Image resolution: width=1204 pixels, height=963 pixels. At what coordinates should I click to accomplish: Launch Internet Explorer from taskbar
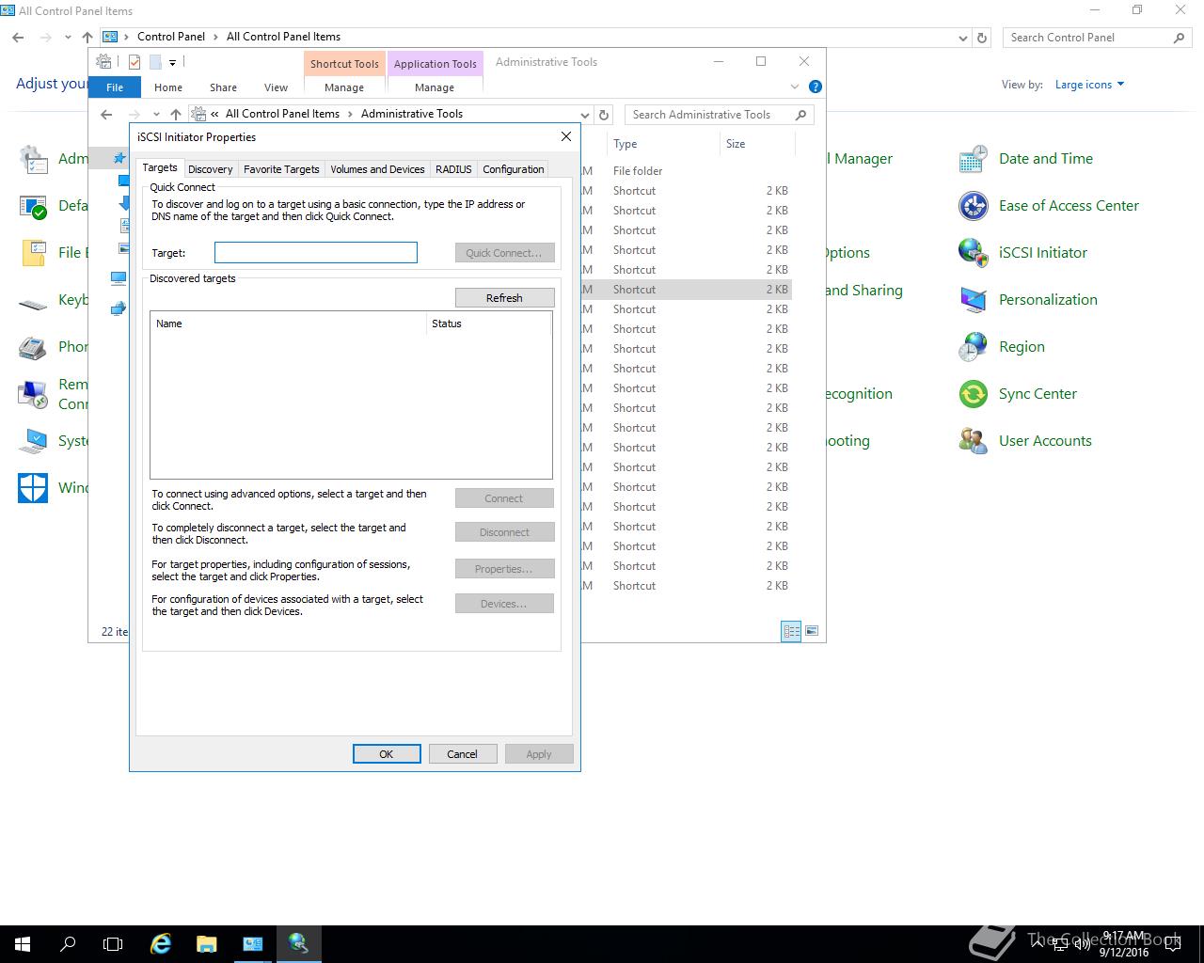(161, 944)
